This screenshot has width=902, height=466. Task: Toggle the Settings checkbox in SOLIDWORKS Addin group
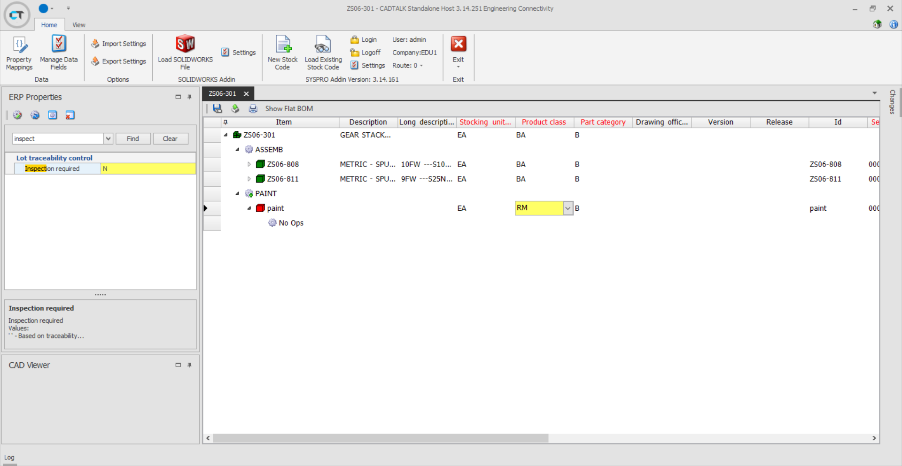pos(225,52)
